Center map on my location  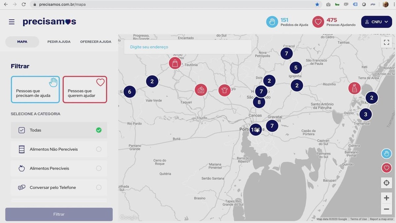386,183
